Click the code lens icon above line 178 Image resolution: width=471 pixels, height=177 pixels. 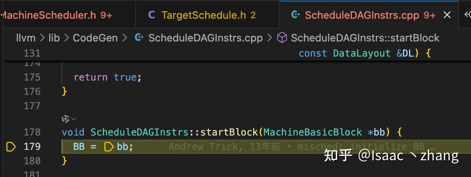(x=66, y=118)
